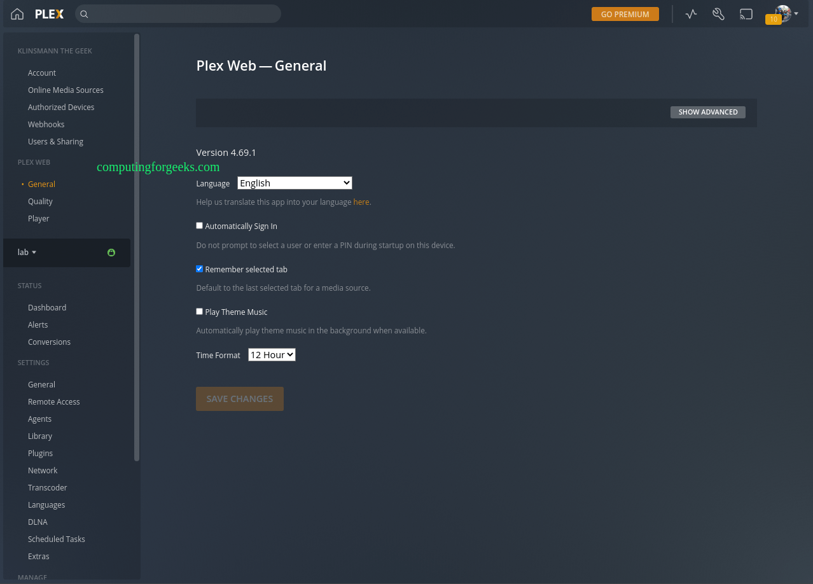The height and width of the screenshot is (584, 813).
Task: Enable Play Theme Music
Action: point(199,311)
